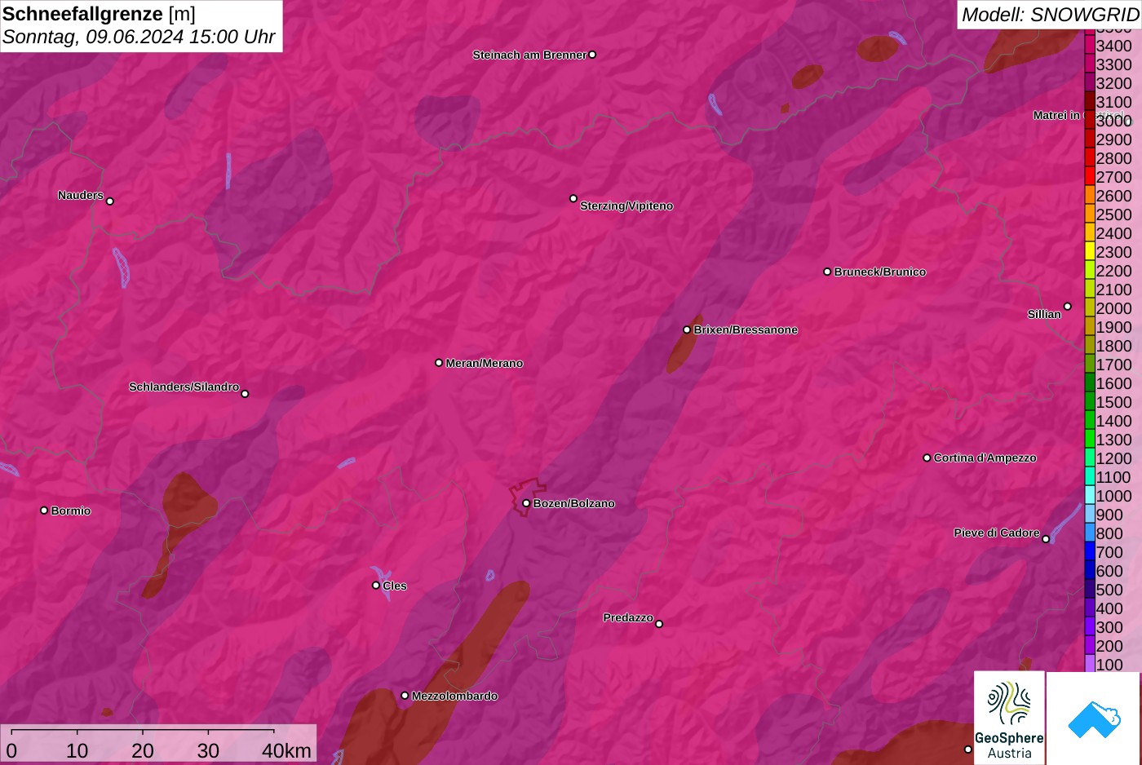Click the Nauders marker dot
Image resolution: width=1142 pixels, height=765 pixels.
[110, 201]
